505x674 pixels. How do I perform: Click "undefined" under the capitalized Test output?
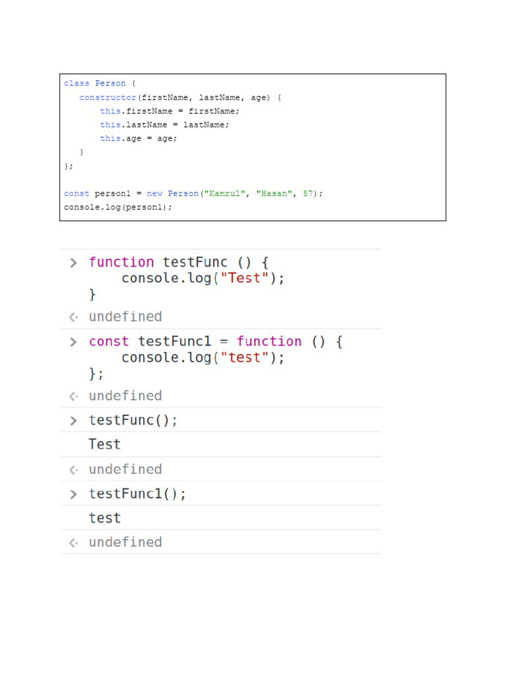126,469
